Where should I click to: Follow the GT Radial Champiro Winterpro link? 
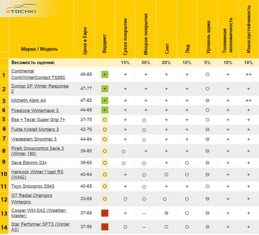tap(32, 198)
